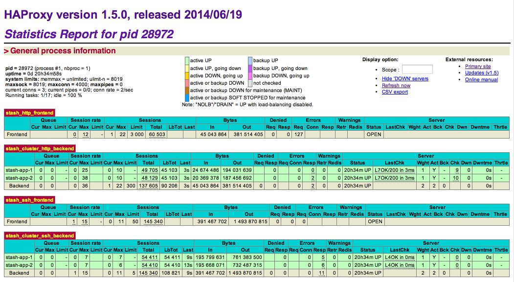Click stash-app-1 row name in ssh backend

coord(19,258)
